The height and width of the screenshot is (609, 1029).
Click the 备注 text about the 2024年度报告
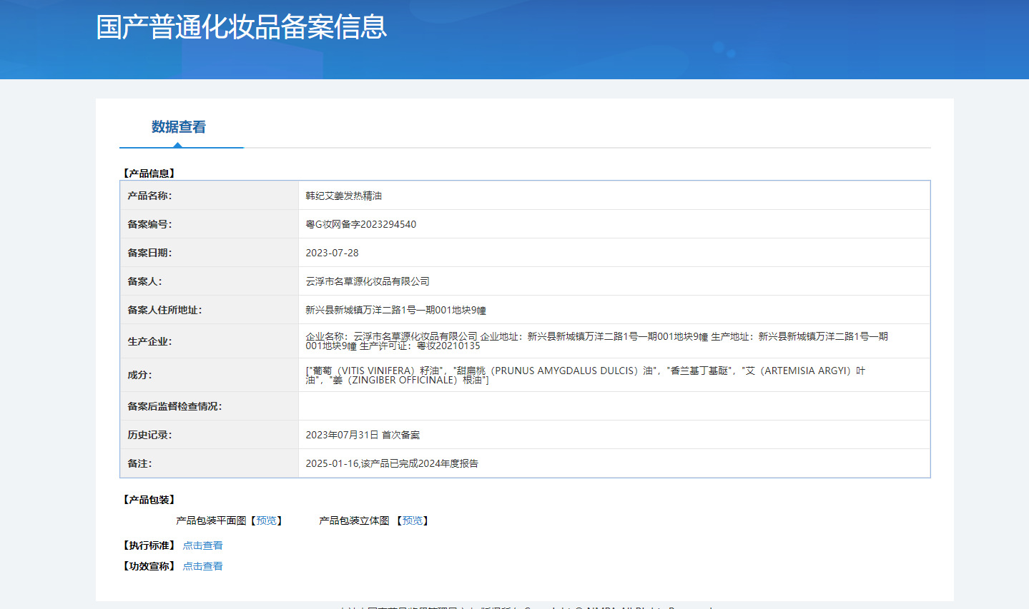pyautogui.click(x=392, y=463)
